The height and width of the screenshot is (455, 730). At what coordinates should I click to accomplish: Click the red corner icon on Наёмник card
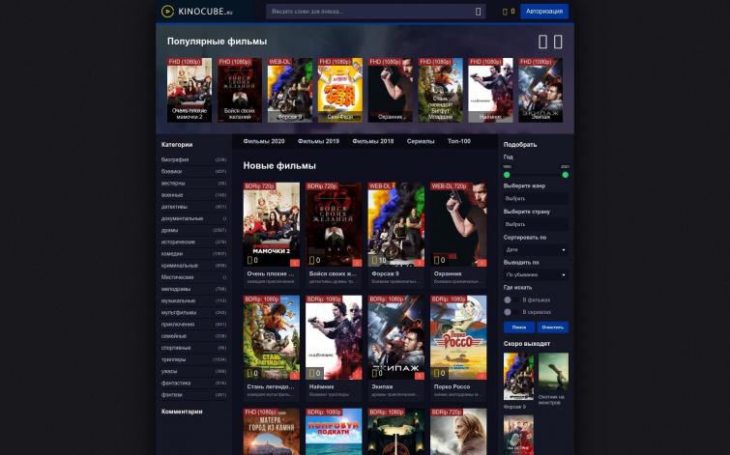[x=357, y=376]
